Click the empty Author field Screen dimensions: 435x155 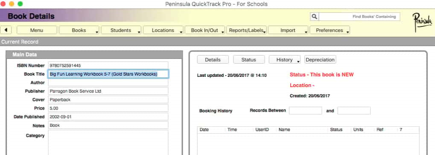click(x=108, y=83)
